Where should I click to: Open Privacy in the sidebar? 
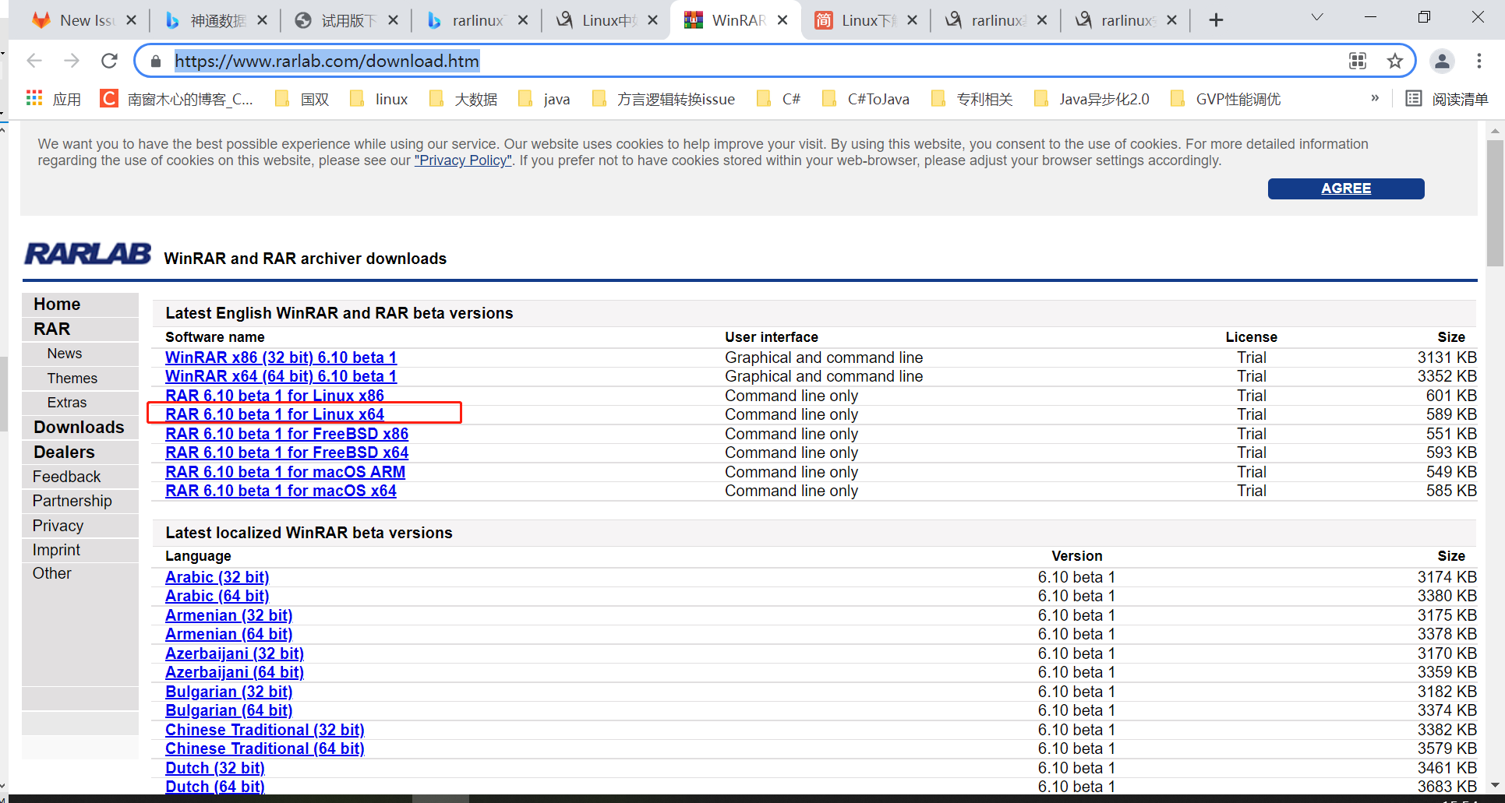tap(58, 526)
